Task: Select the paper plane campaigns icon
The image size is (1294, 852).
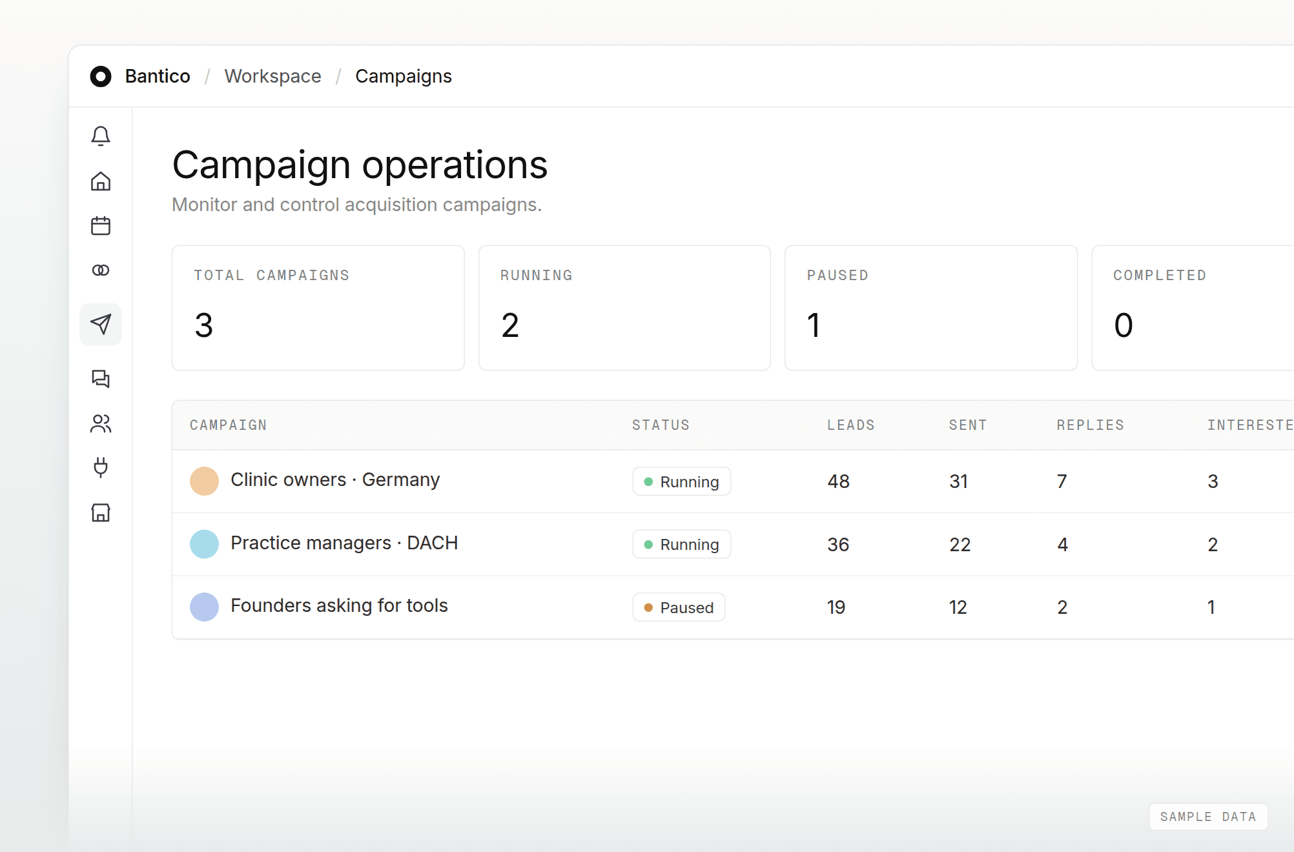Action: 101,324
